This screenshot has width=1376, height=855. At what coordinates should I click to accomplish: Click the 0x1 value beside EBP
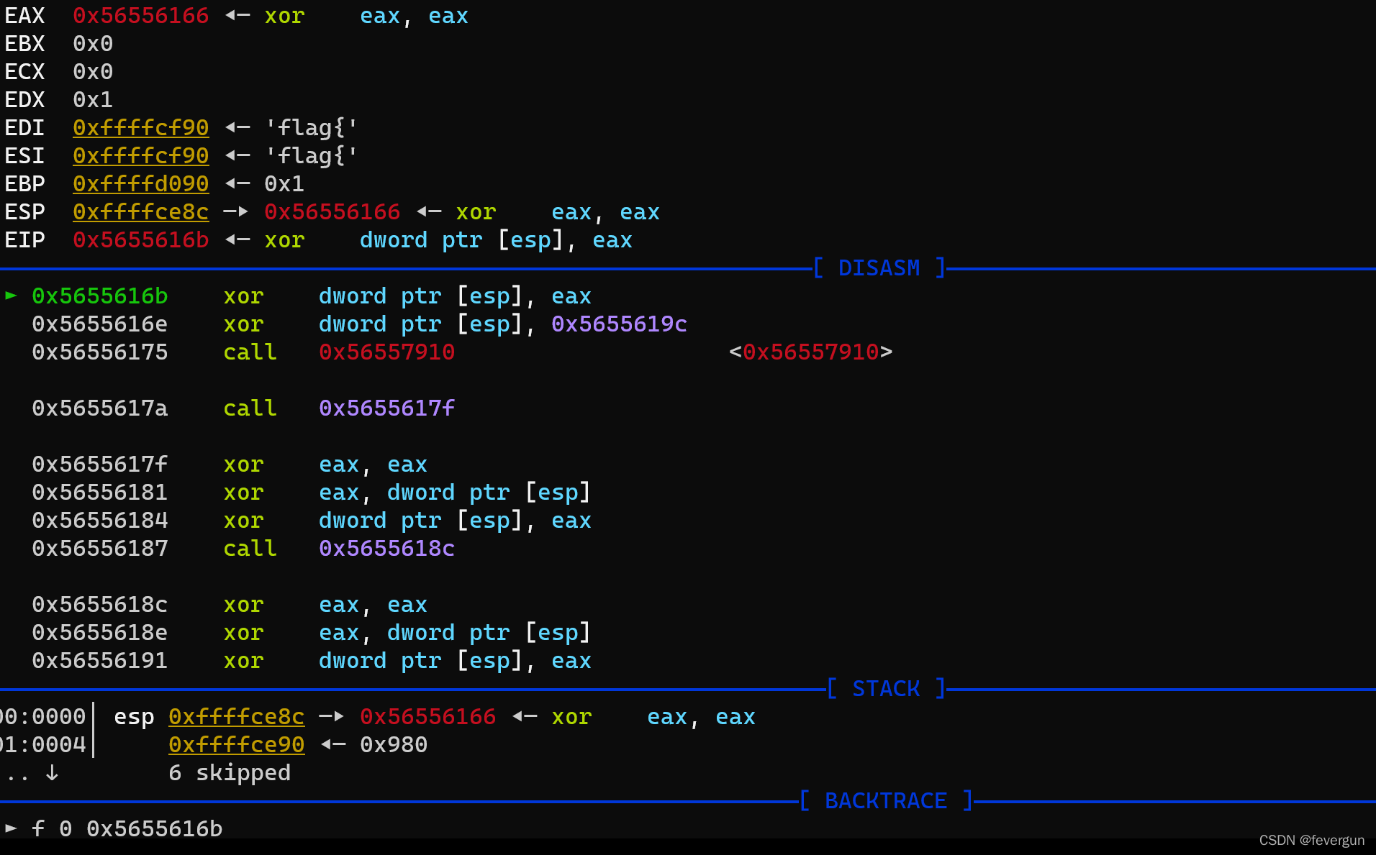point(284,184)
